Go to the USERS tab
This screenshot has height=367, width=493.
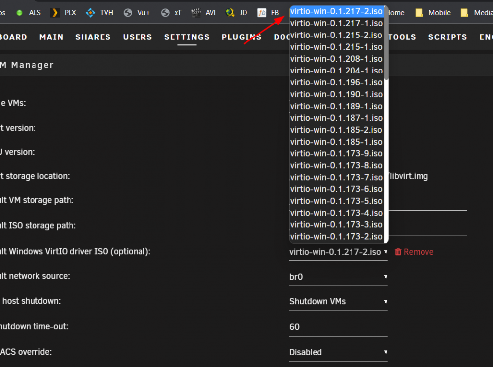(x=138, y=37)
